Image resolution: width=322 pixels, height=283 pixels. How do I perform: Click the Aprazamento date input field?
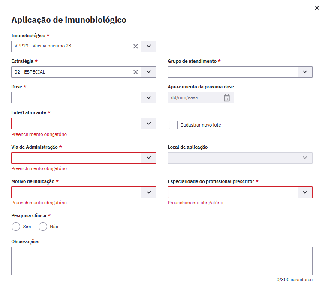click(194, 98)
